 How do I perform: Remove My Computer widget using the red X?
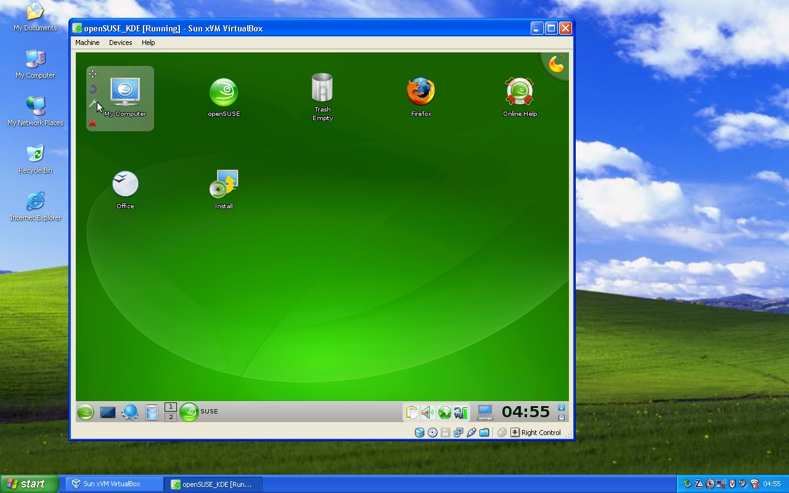click(x=92, y=123)
